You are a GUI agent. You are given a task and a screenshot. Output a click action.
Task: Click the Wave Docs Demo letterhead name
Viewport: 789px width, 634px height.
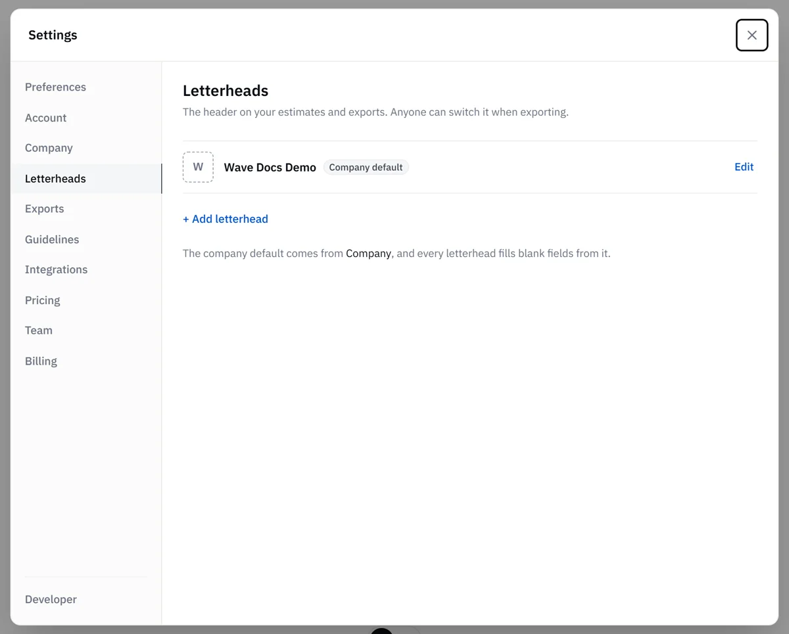click(270, 168)
